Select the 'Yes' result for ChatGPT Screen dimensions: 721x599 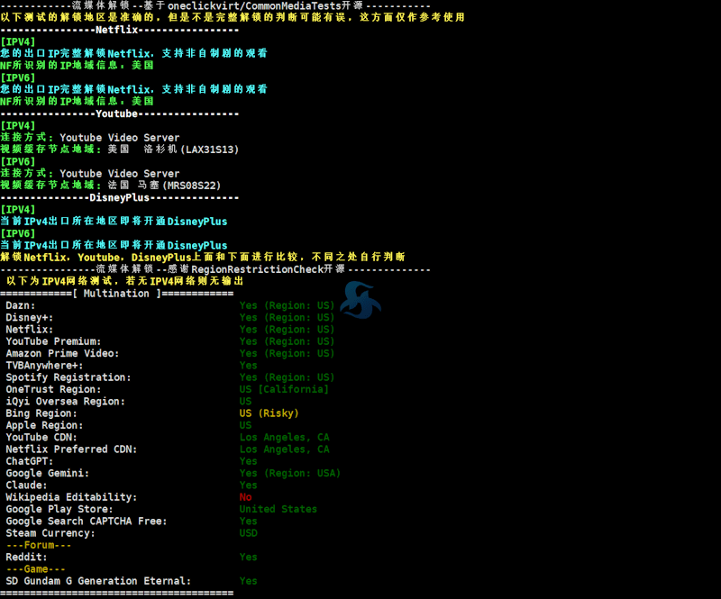click(249, 461)
